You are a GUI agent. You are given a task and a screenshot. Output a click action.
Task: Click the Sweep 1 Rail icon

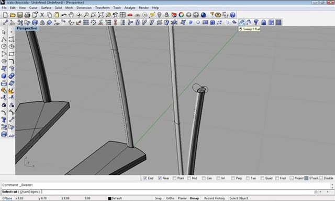(242, 22)
